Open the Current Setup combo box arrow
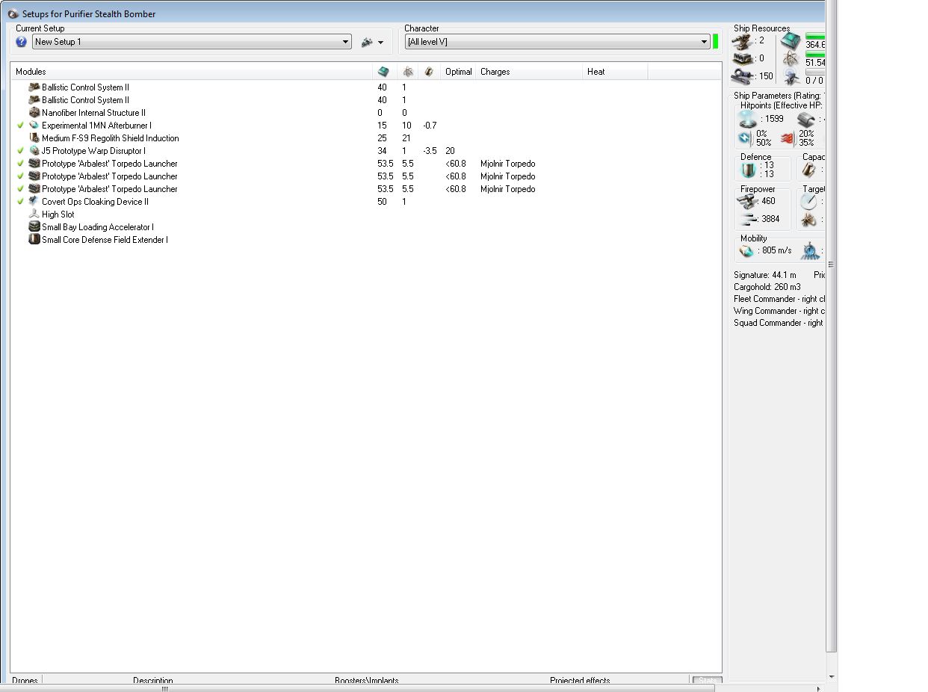 coord(346,42)
